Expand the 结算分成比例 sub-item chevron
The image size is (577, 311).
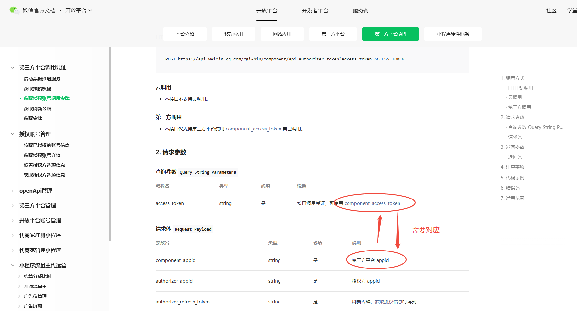click(x=19, y=276)
